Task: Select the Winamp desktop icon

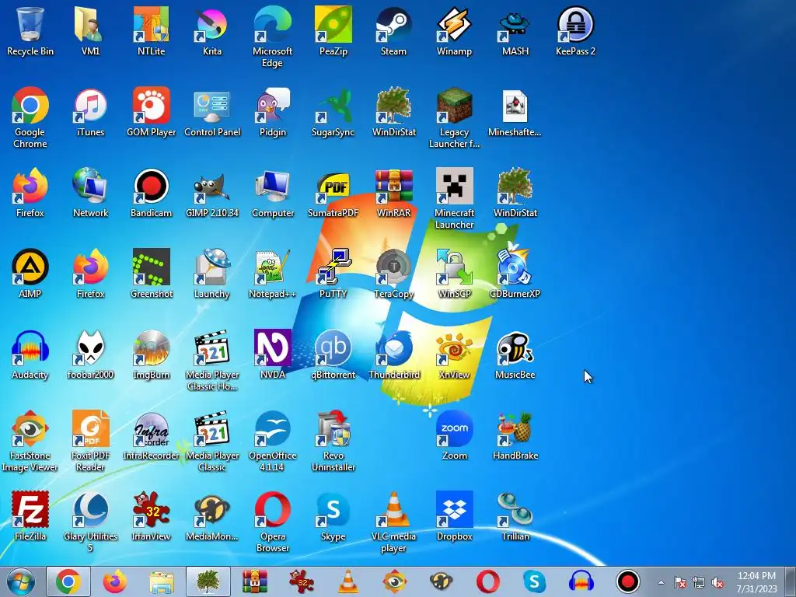Action: (x=454, y=31)
